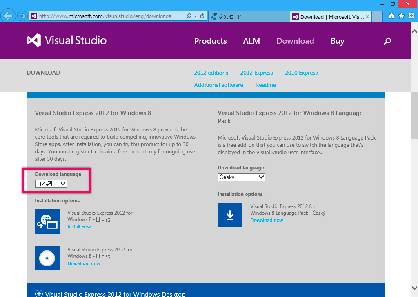Screen dimensions: 418x297
Task: Click the browser Back arrow button
Action: coord(8,16)
